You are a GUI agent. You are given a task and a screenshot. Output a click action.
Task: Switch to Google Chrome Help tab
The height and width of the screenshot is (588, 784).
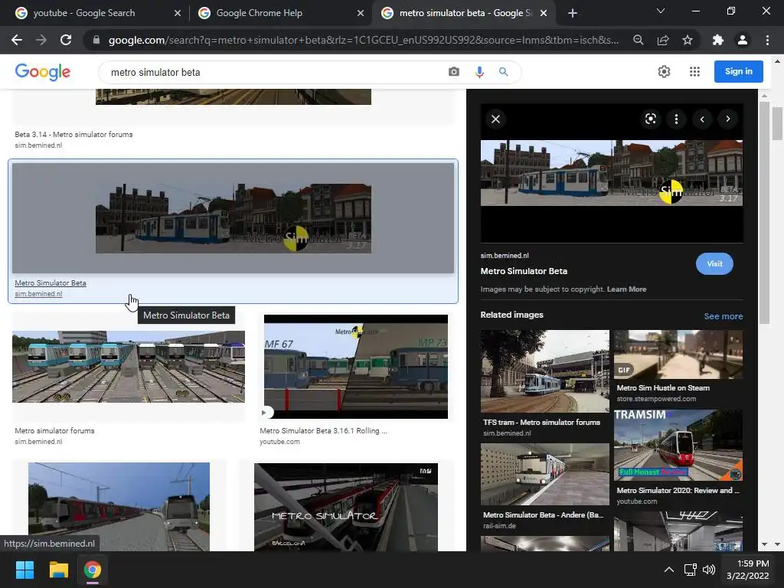259,13
